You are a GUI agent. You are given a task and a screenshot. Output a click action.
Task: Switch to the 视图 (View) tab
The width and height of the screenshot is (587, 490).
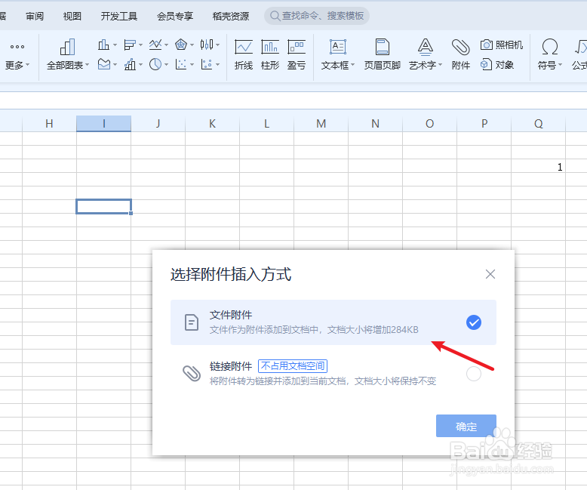[72, 16]
